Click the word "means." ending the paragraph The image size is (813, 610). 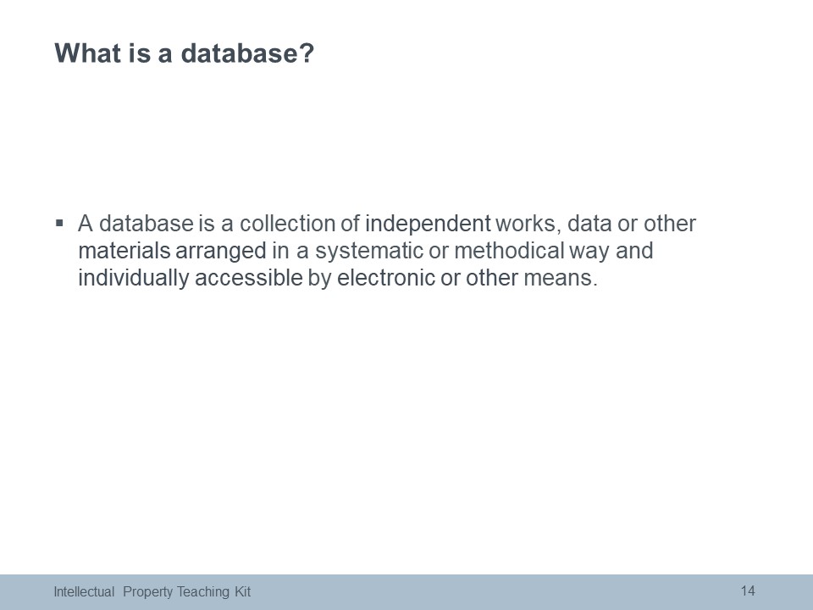click(x=561, y=278)
